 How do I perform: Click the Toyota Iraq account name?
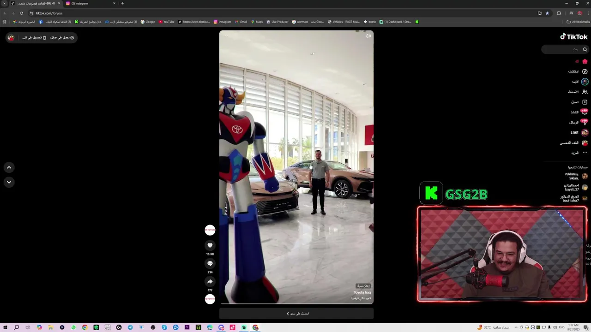362,292
